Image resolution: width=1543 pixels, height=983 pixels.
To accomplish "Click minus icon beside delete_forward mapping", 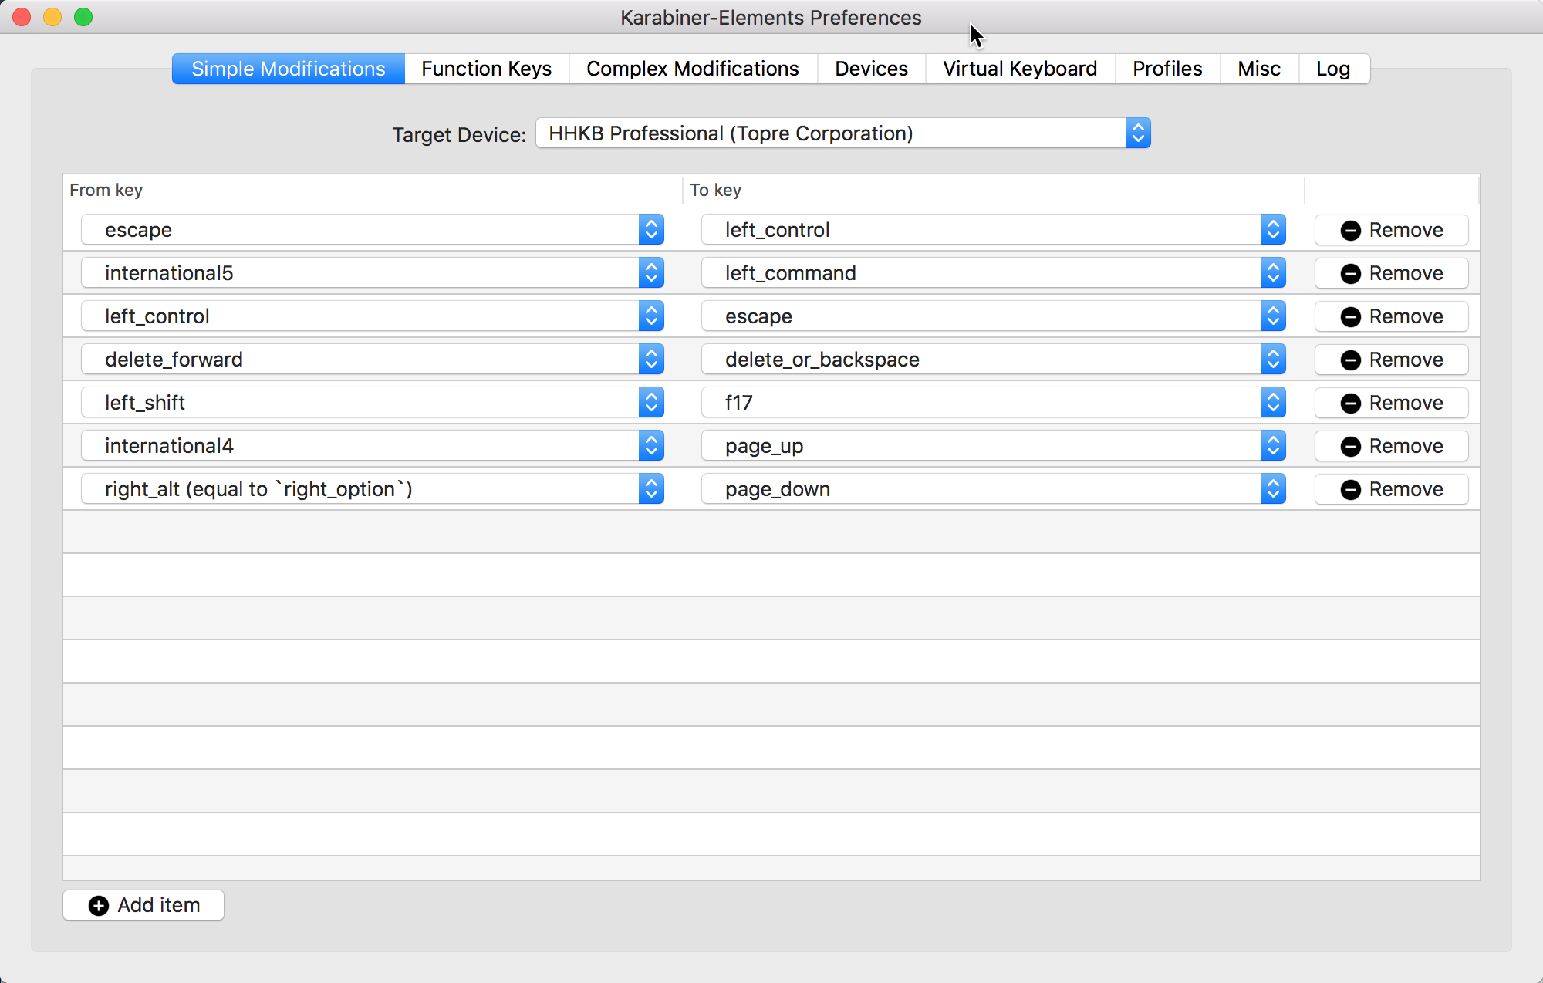I will click(x=1350, y=360).
